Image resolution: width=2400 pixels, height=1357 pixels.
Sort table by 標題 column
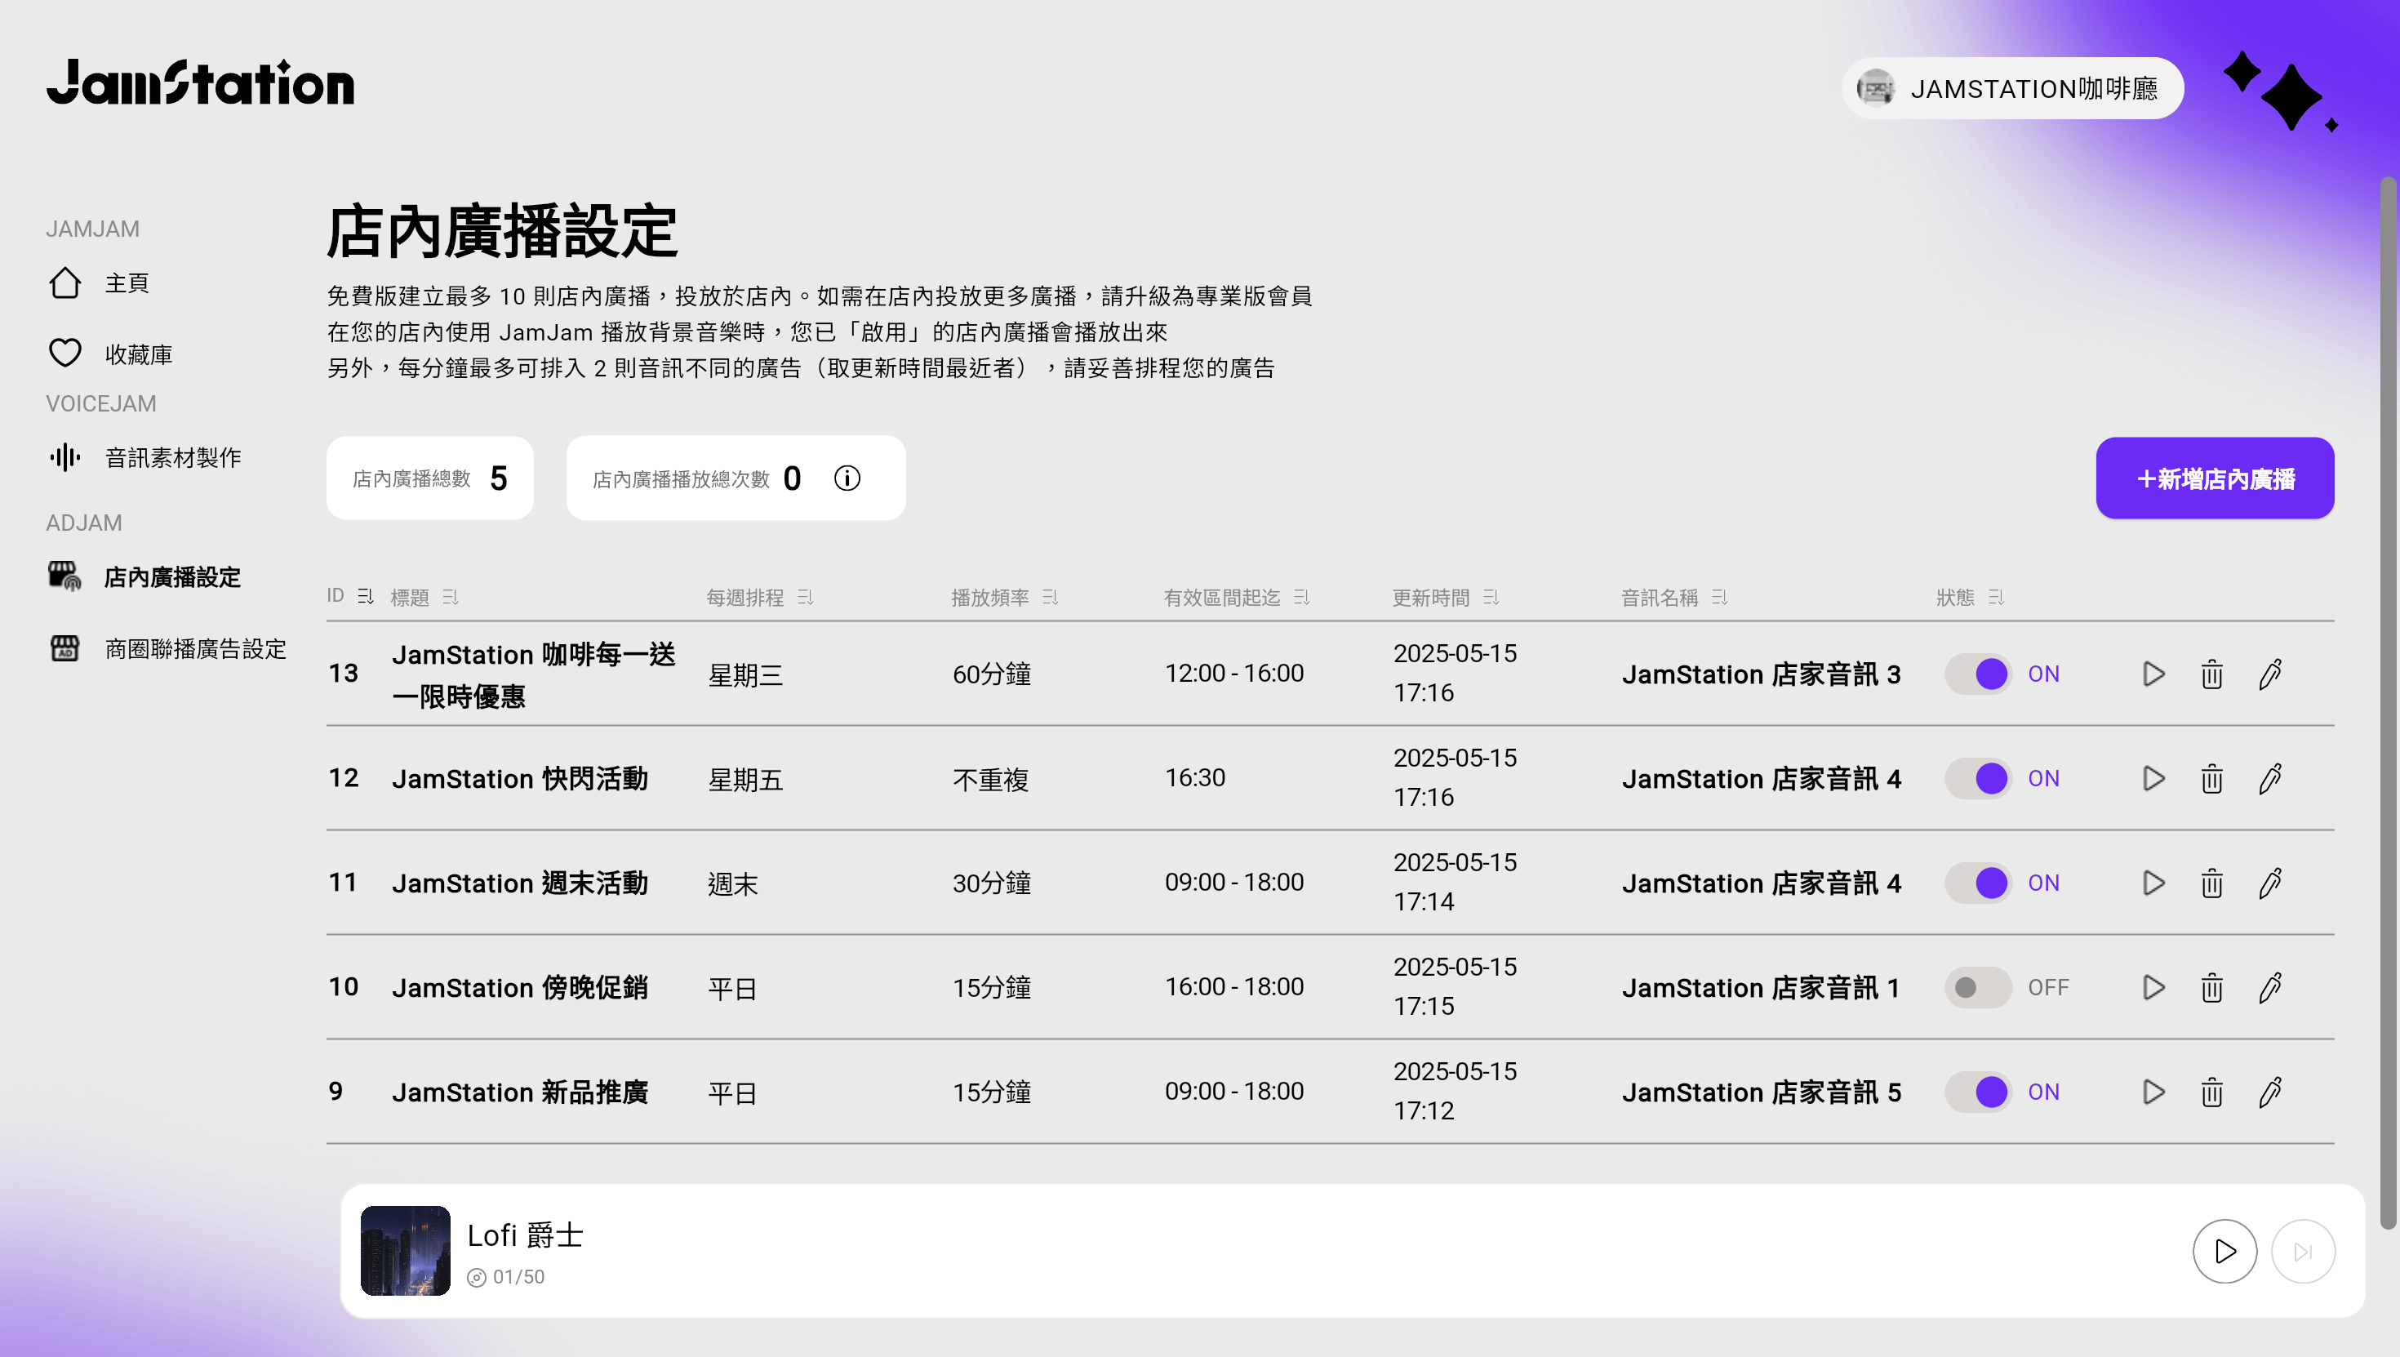[451, 597]
